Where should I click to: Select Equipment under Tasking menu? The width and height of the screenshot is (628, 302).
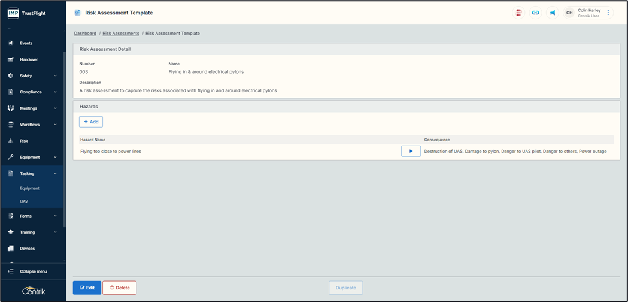coord(29,188)
